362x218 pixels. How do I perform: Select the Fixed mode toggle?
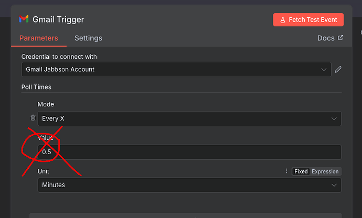[301, 171]
